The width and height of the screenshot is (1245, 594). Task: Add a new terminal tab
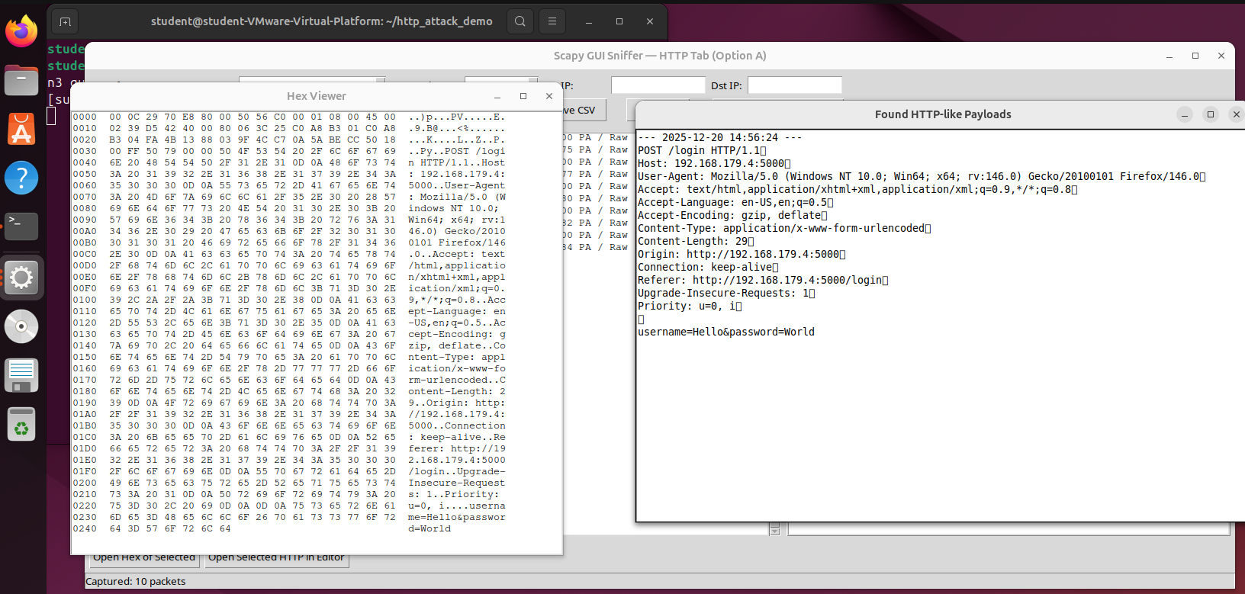click(x=65, y=21)
